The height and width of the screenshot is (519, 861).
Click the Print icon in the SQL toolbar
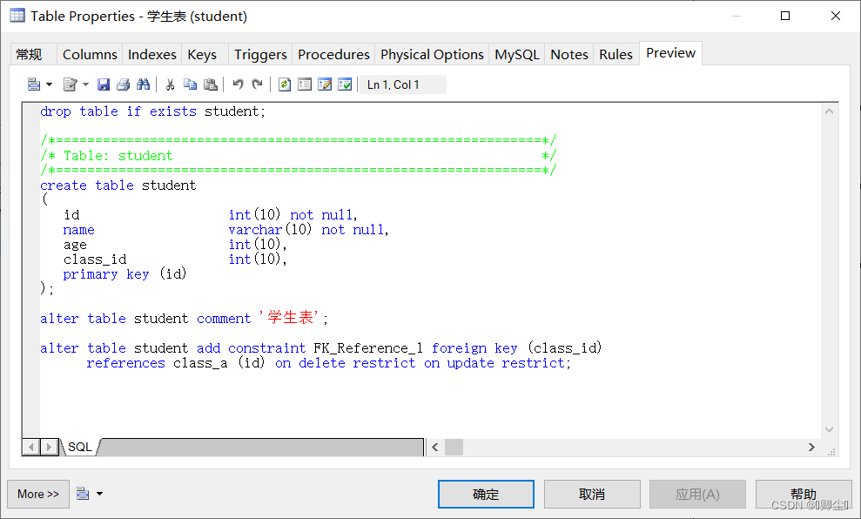click(123, 84)
